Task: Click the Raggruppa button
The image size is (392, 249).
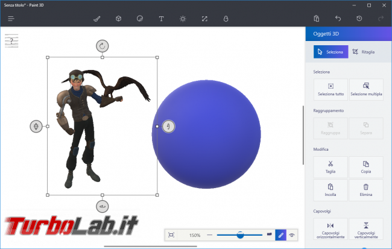Action: click(x=330, y=128)
